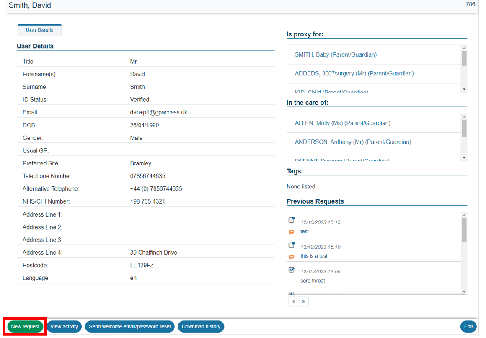Click the ID Status value Verified
Screen dimensions: 486x338
coord(140,99)
